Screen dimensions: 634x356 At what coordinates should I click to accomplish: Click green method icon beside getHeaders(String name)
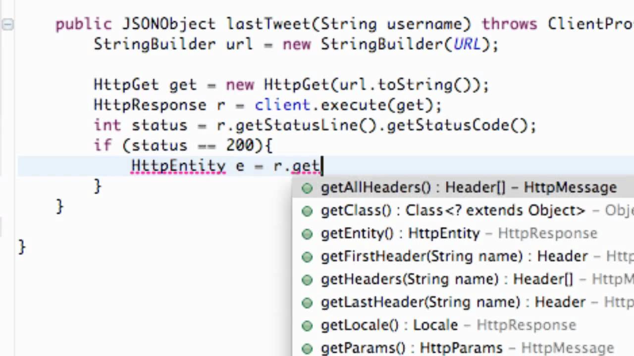(307, 280)
